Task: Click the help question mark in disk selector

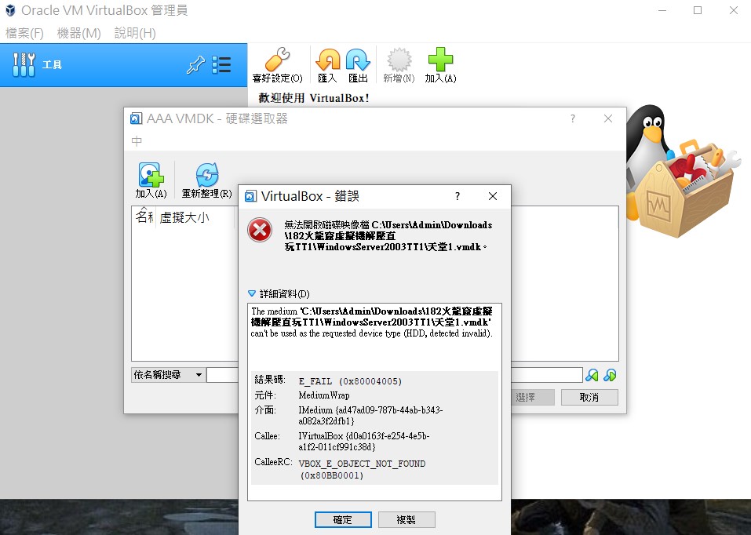Action: (x=573, y=118)
